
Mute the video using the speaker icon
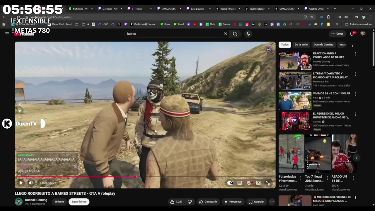click(31, 183)
